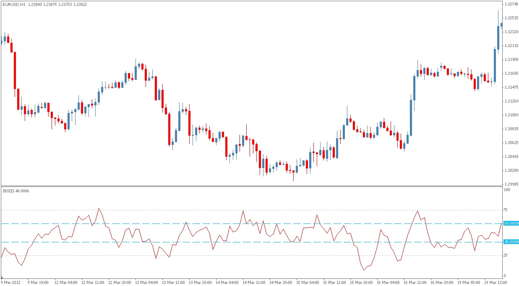Viewport: 519px width, 286px height.
Task: Select the 16 Mar 12:00 time marker
Action: click(415, 283)
